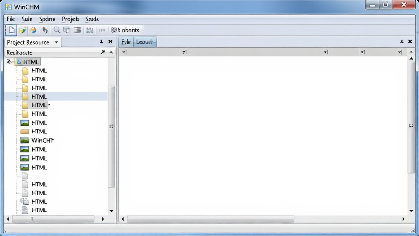Open the Project Resource dropdown arrow
This screenshot has height=236, width=419.
tap(56, 42)
